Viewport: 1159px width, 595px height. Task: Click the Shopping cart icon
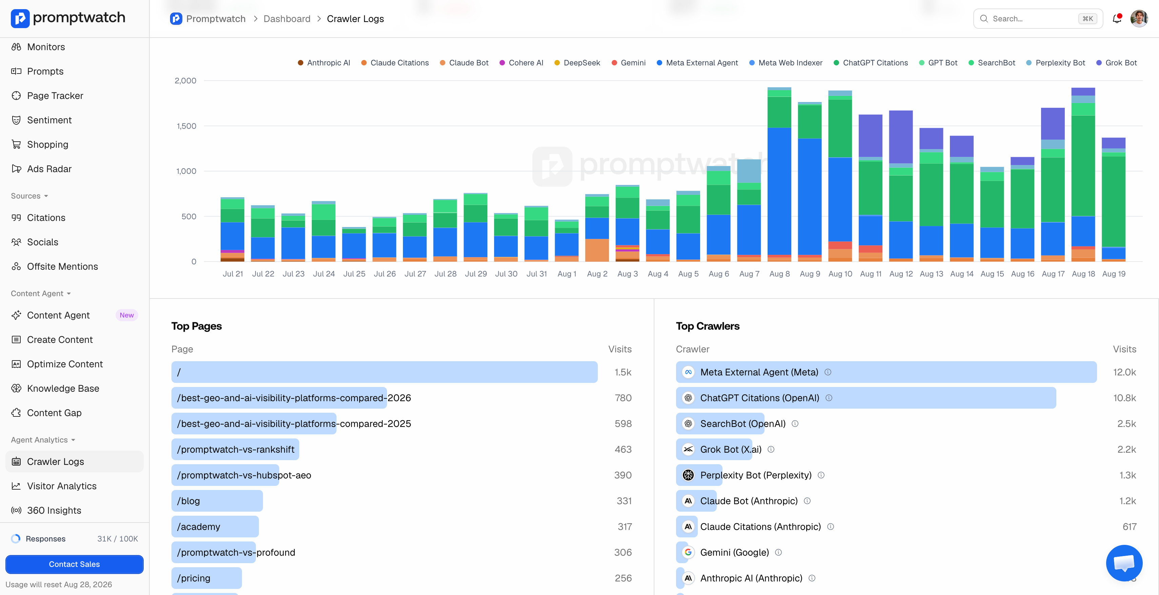(x=16, y=144)
